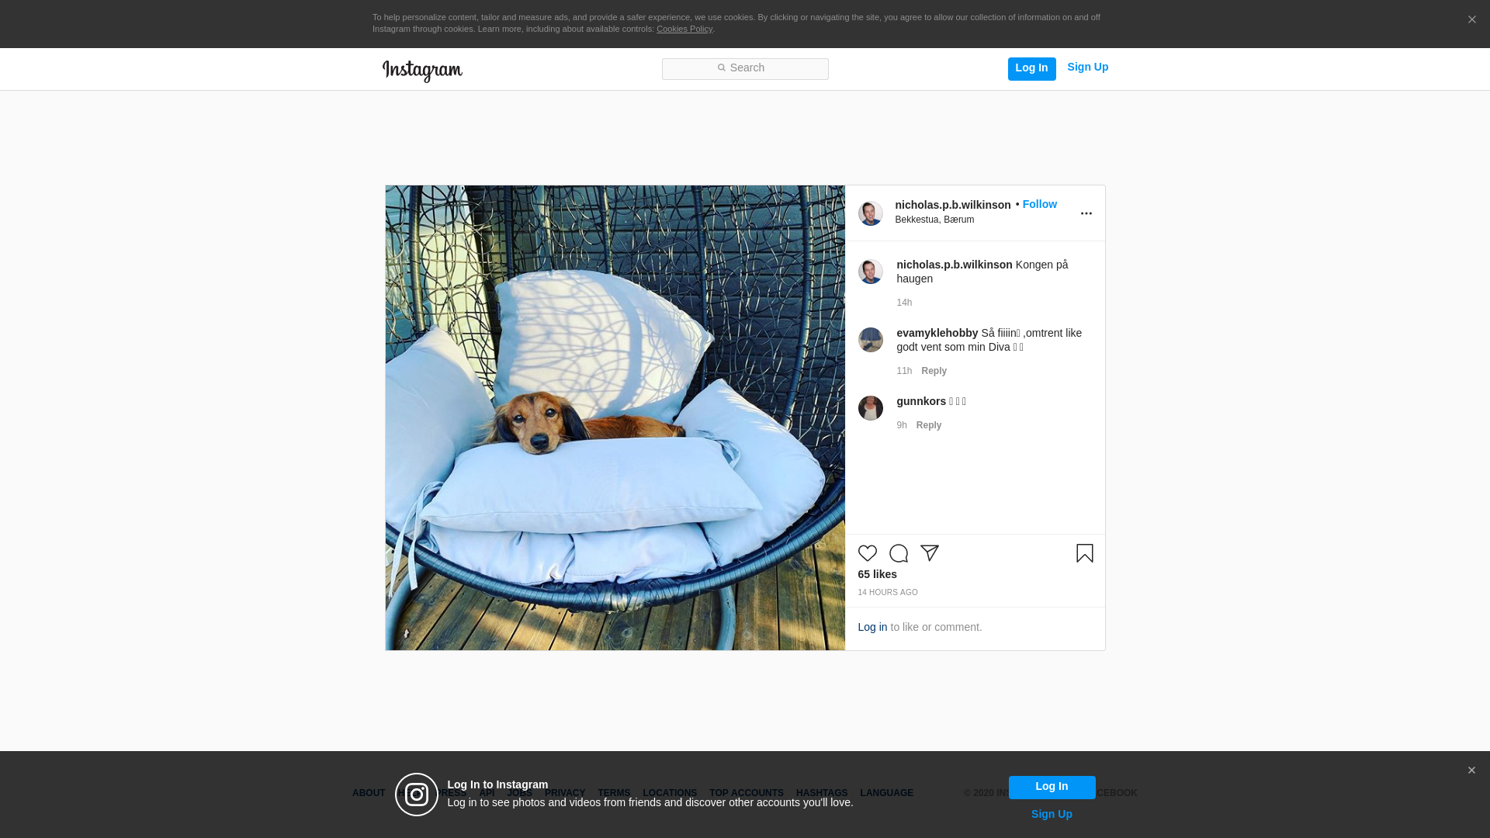This screenshot has height=838, width=1490.
Task: Open the LOCATIONS footer link
Action: (669, 793)
